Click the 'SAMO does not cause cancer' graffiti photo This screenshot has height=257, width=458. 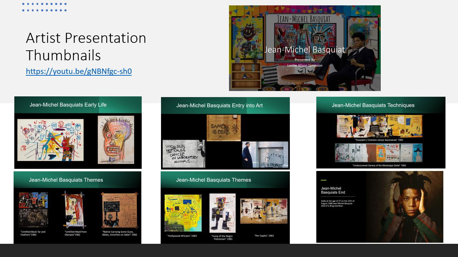(184, 154)
